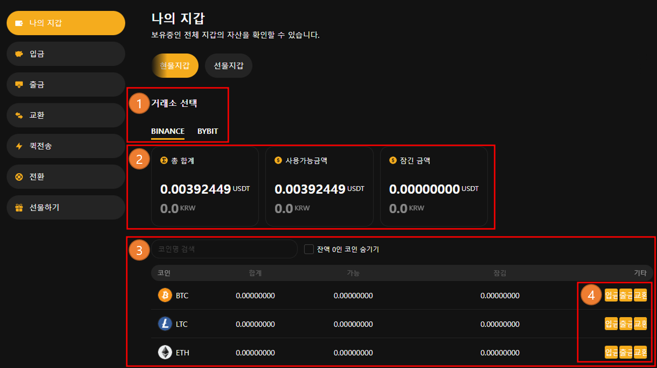The height and width of the screenshot is (368, 657).
Task: Click the 출금 withdrawal icon in sidebar
Action: (x=19, y=84)
